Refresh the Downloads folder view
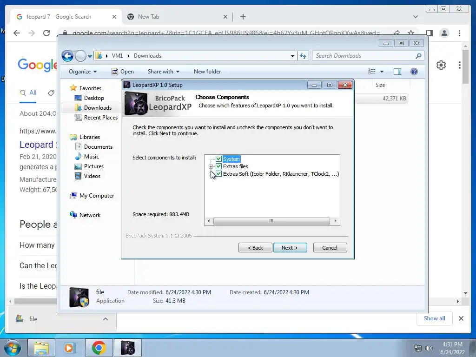This screenshot has height=357, width=476. click(x=303, y=56)
